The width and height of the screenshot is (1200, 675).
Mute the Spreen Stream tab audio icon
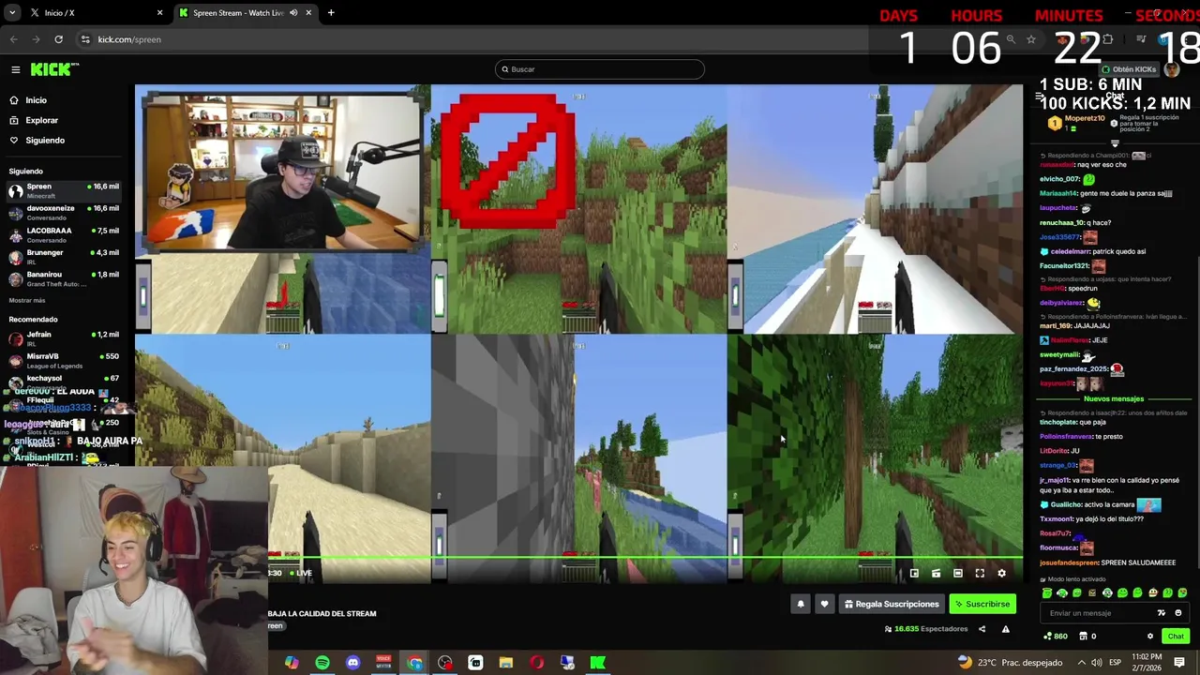coord(293,13)
